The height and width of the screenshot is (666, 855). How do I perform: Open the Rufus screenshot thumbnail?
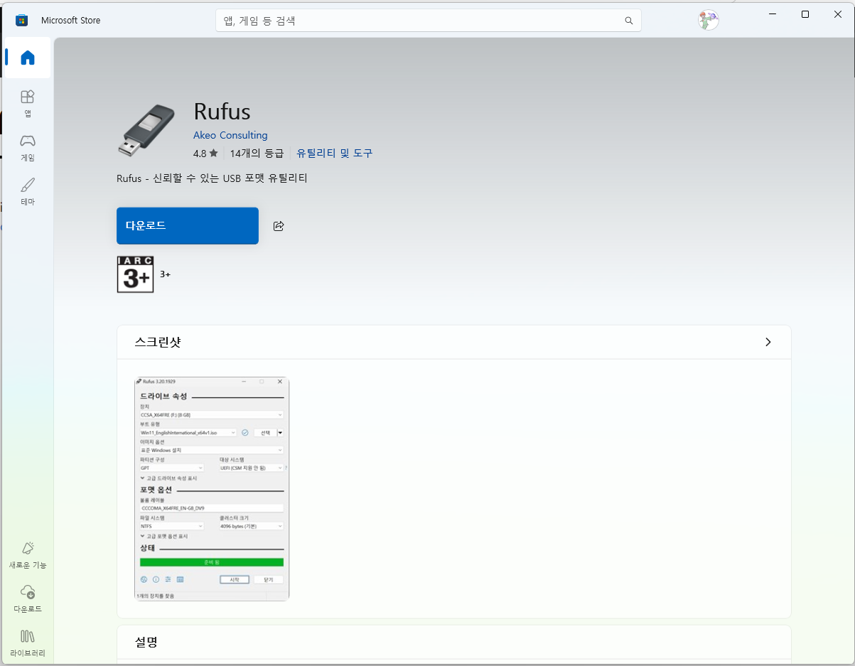pyautogui.click(x=212, y=489)
